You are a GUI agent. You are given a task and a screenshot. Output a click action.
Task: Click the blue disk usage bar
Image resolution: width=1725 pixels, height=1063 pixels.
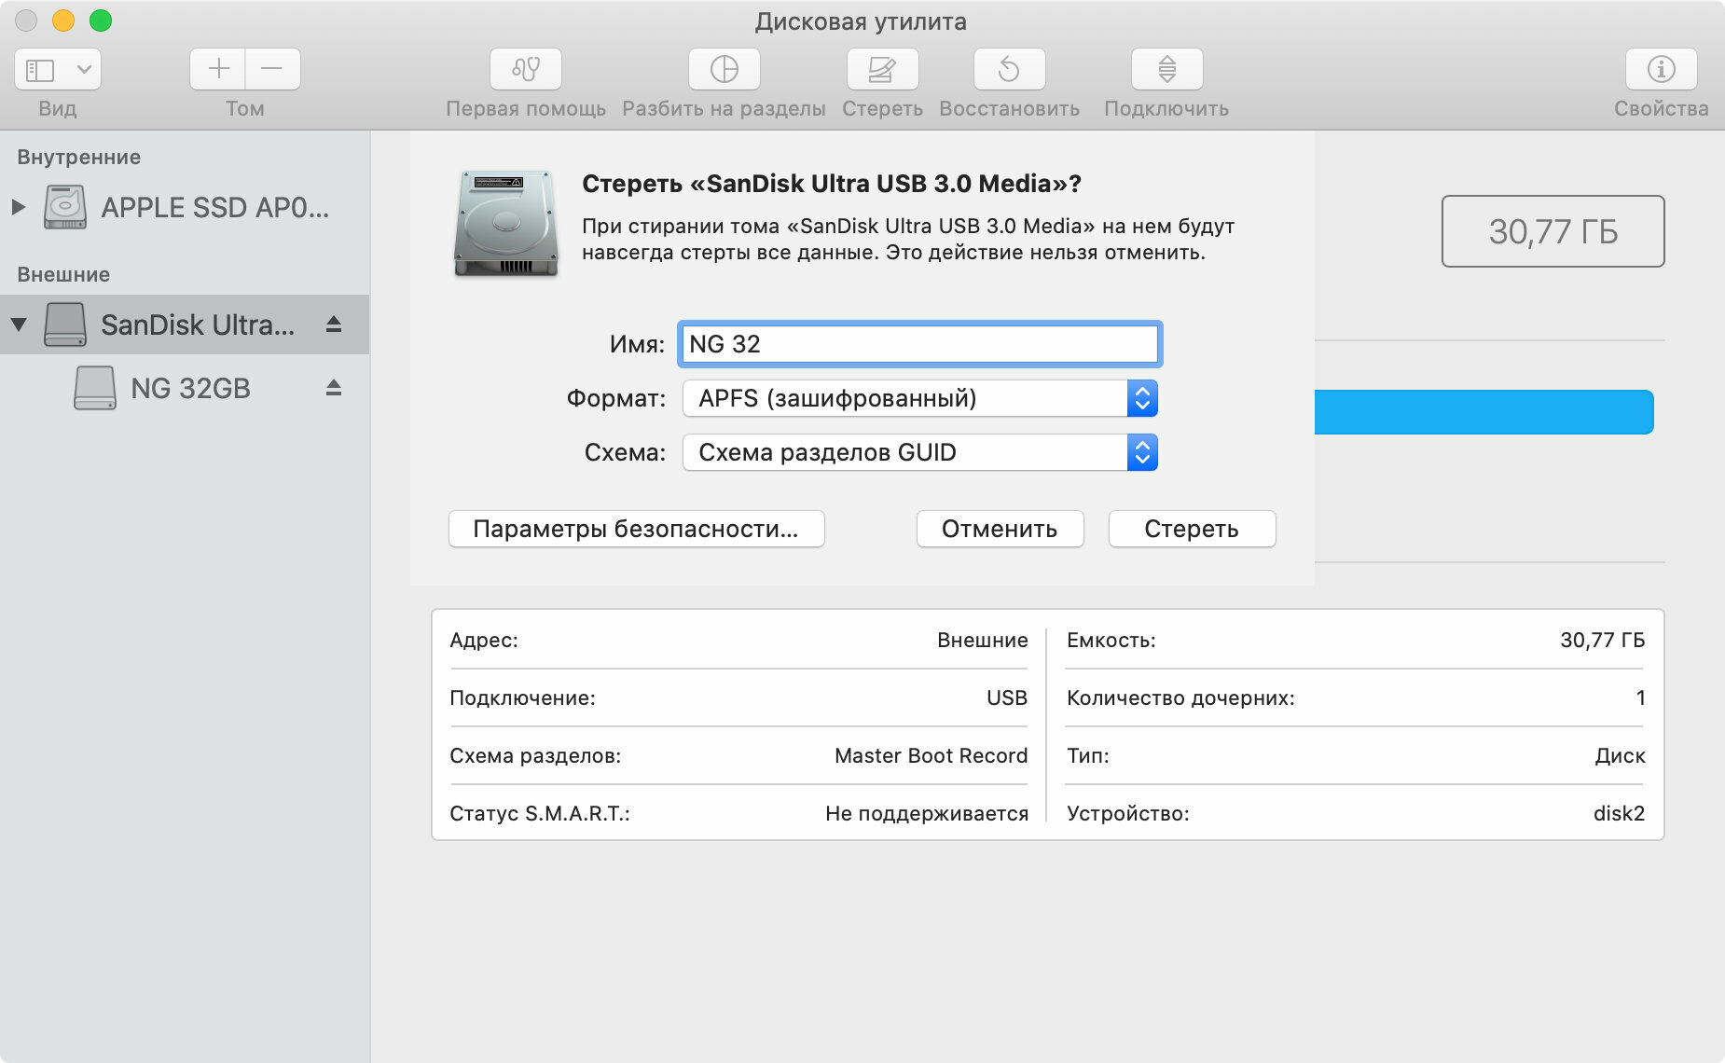point(1483,412)
